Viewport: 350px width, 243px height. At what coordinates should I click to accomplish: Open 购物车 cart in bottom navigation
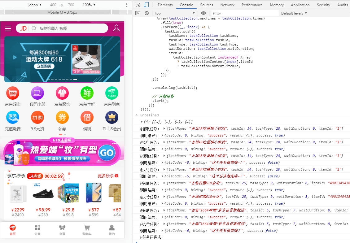[87, 230]
